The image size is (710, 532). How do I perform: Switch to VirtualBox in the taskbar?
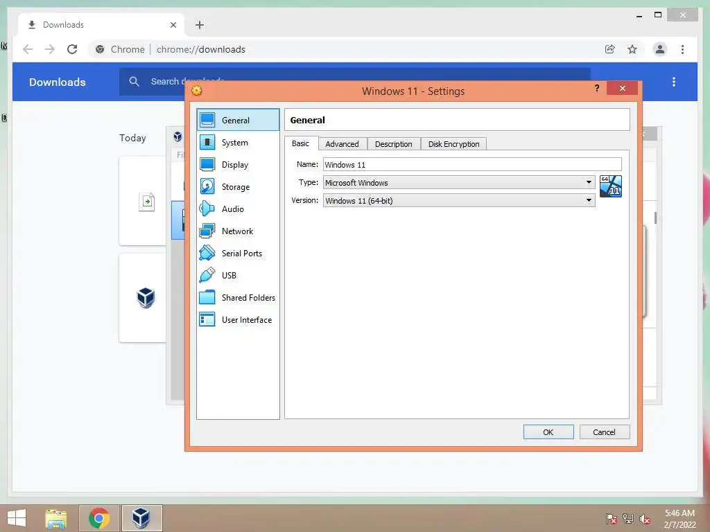click(x=141, y=518)
